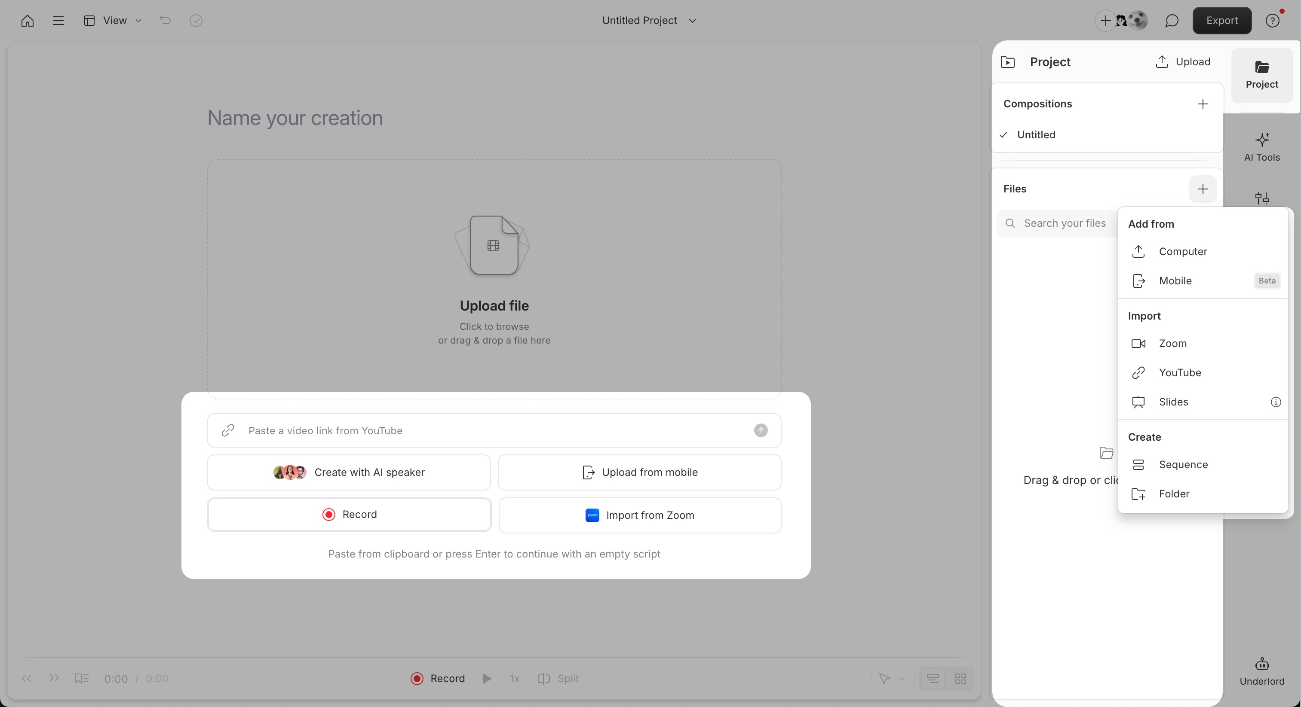Open the Help menu
Screen dimensions: 1301x707
pos(1272,20)
